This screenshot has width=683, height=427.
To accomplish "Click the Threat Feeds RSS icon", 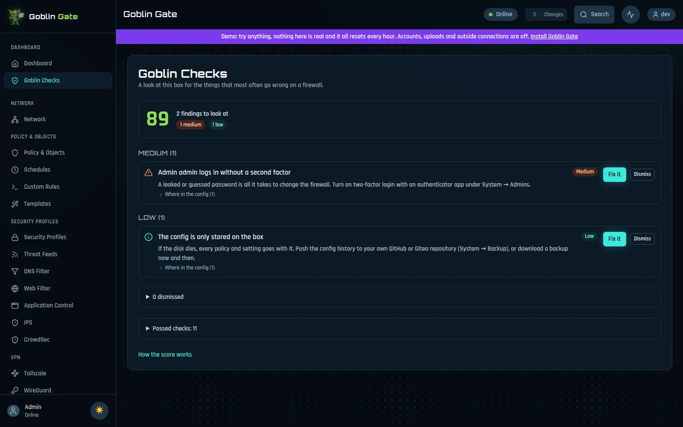I will [x=15, y=254].
